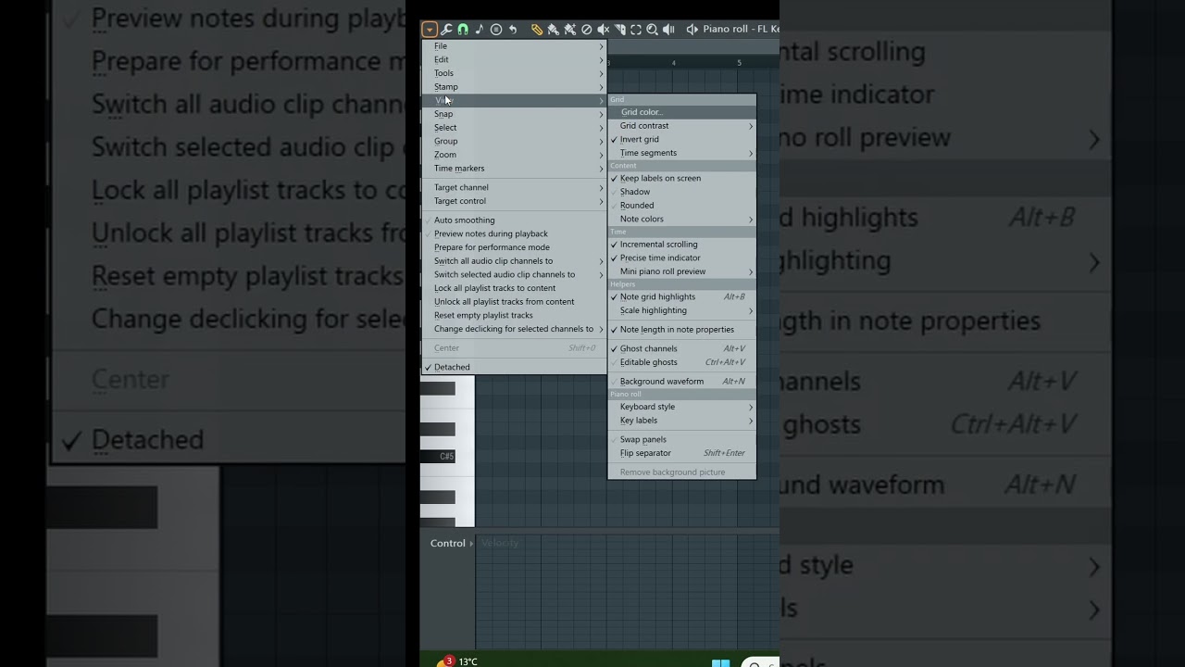Open the Stamp submenu

(x=514, y=87)
